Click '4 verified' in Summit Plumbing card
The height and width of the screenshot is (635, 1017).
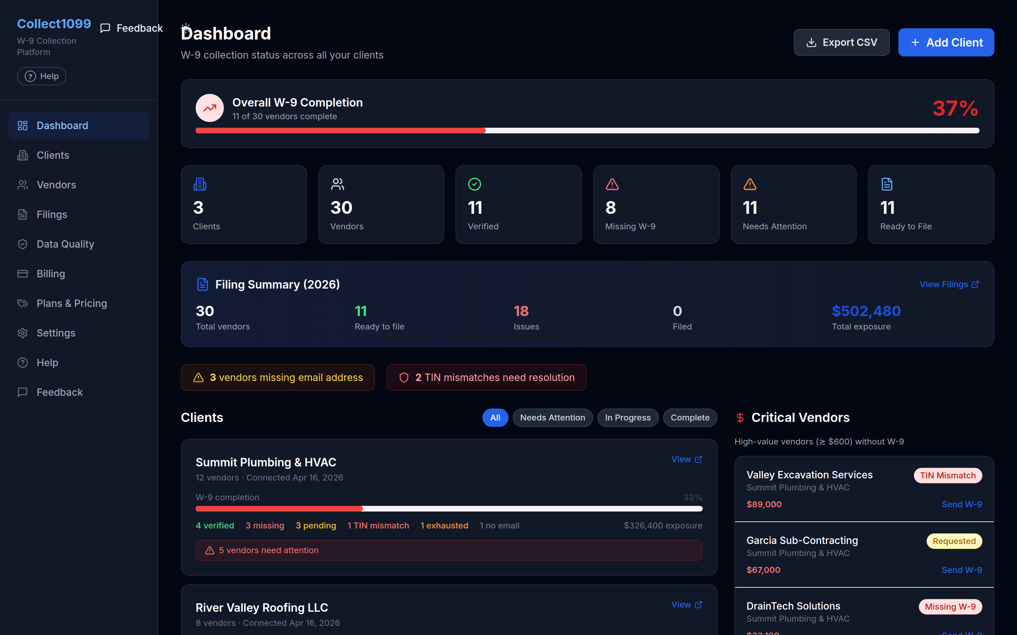pyautogui.click(x=215, y=526)
